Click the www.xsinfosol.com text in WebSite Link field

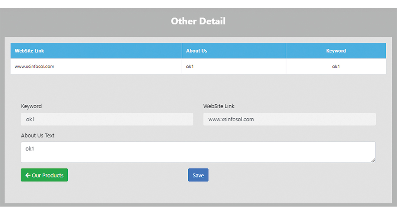coord(231,119)
